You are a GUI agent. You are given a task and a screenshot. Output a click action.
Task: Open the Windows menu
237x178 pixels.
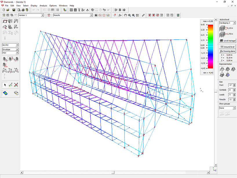click(63, 6)
